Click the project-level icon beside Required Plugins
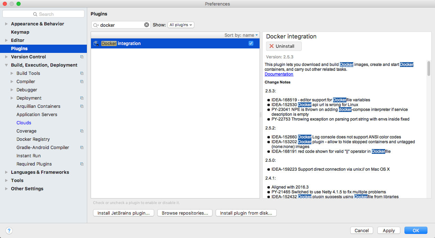435x238 pixels. (82, 164)
